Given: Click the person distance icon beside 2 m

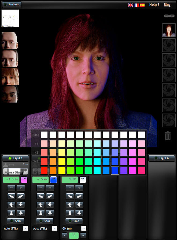Looking at the screenshot, I should [9, 165].
